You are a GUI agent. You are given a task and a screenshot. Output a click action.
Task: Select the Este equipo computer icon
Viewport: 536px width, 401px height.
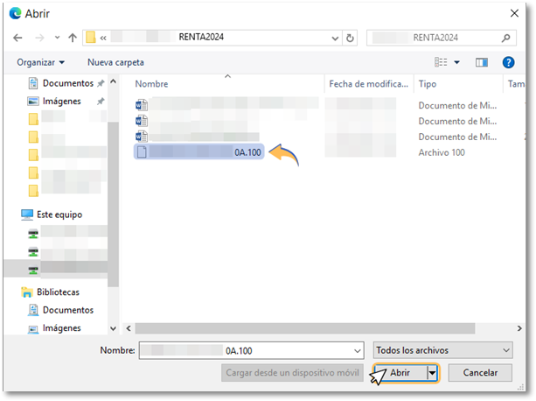coord(27,214)
